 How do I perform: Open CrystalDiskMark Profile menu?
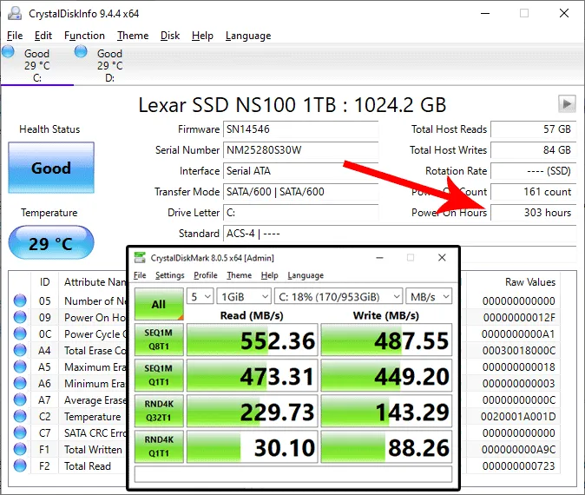click(206, 275)
